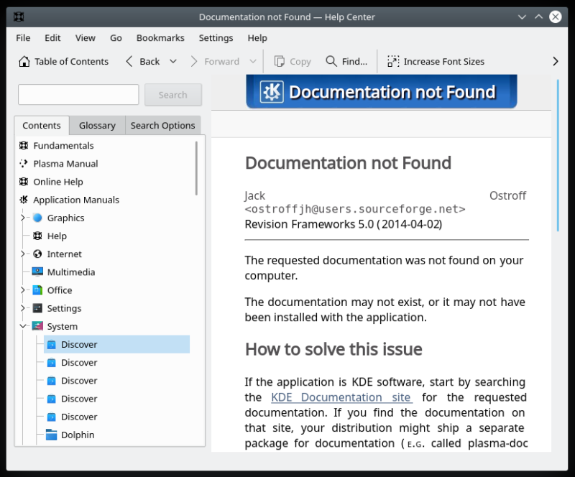This screenshot has width=575, height=477.
Task: Click the Increase Font Sizes icon
Action: (x=393, y=62)
